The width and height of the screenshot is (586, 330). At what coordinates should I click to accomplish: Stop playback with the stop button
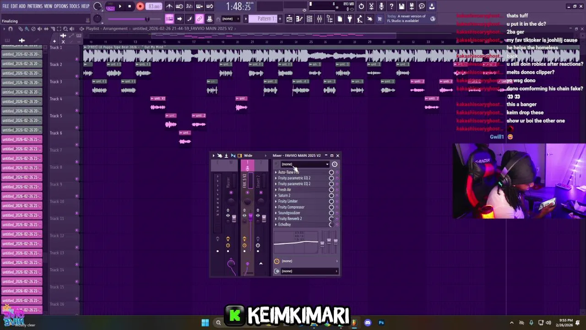coord(130,6)
